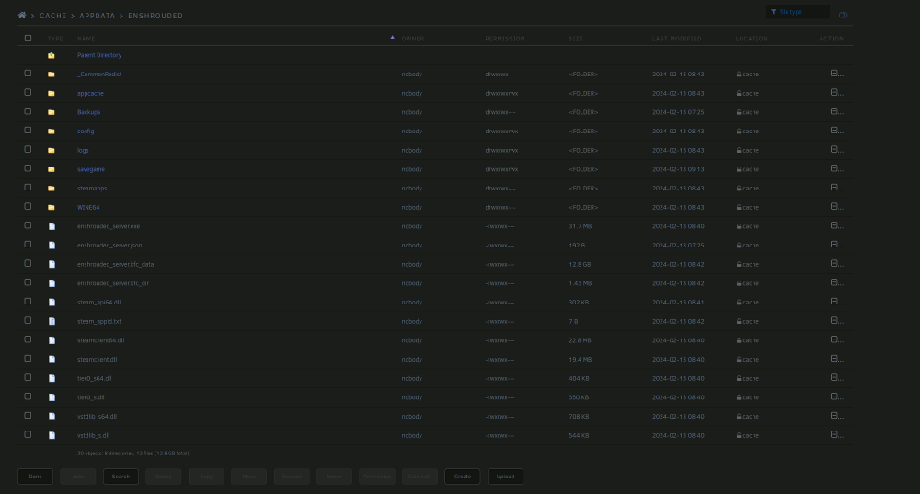Image resolution: width=920 pixels, height=494 pixels.
Task: Open the CACHE breadcrumb level
Action: pyautogui.click(x=52, y=16)
